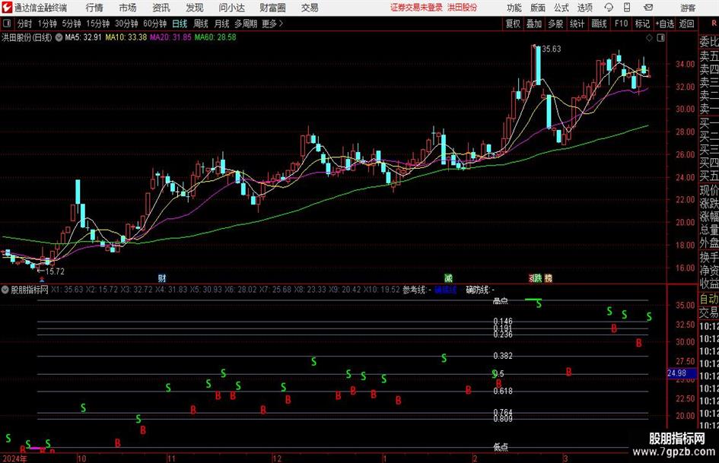Viewport: 719px width, 463px height.
Task: Switch to 周线 weekly period
Action: coord(201,24)
